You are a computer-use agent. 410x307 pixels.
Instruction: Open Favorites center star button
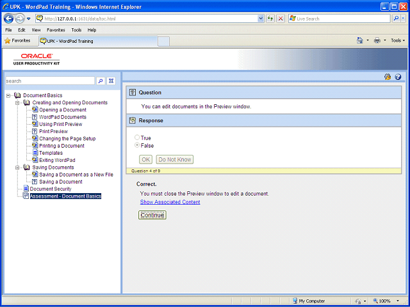click(x=17, y=41)
